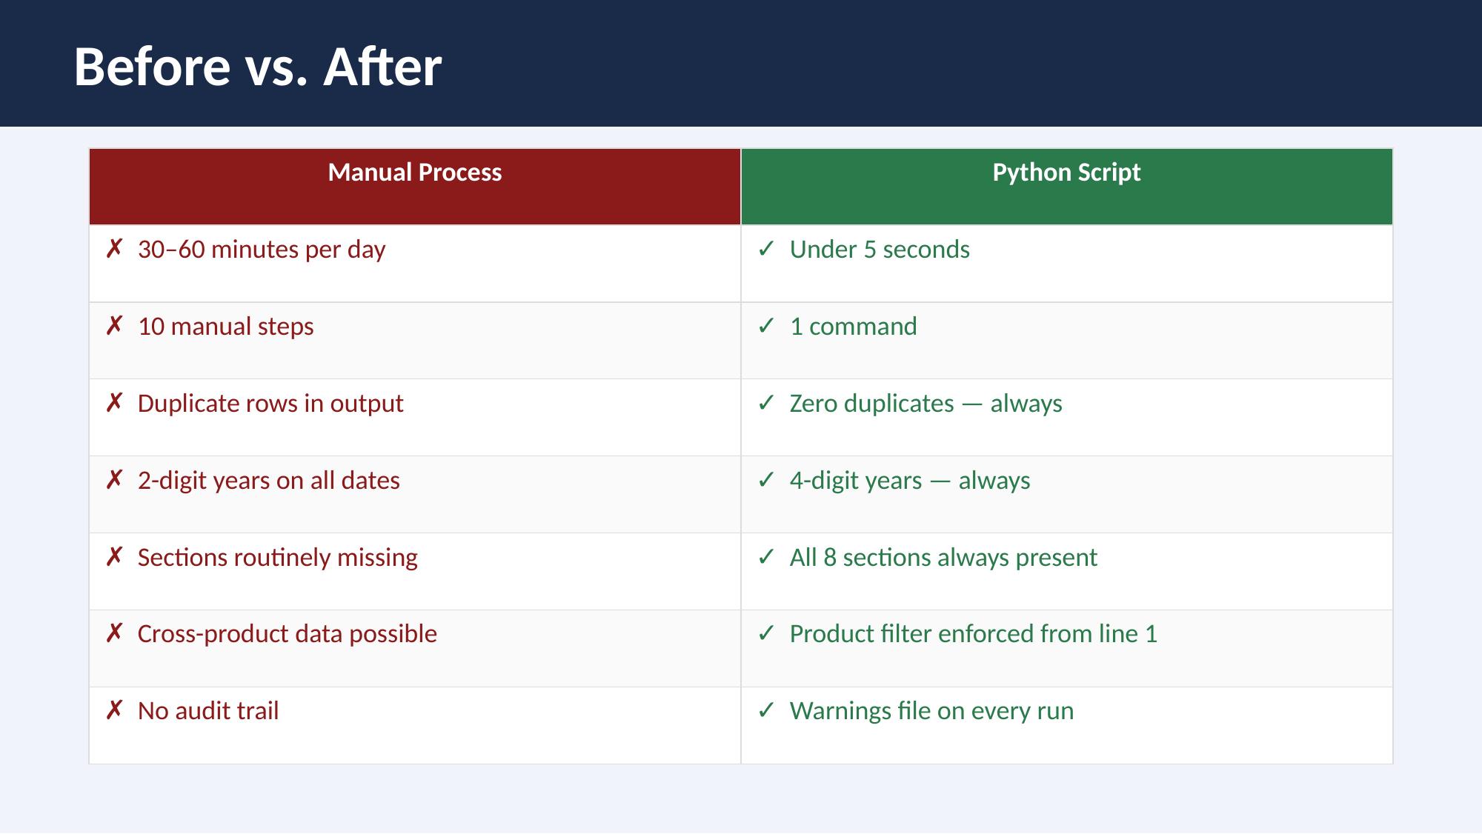
Task: Click the checkmark beside "Zero duplicates — always"
Action: pyautogui.click(x=766, y=403)
